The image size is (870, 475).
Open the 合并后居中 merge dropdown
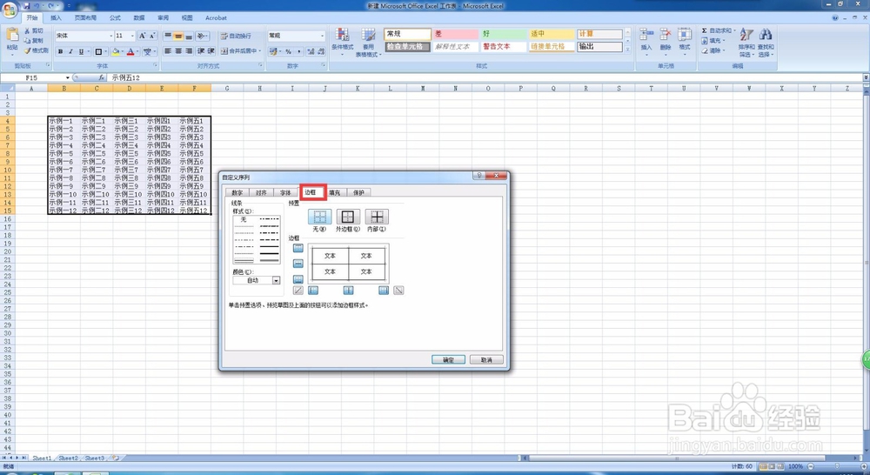pyautogui.click(x=259, y=51)
